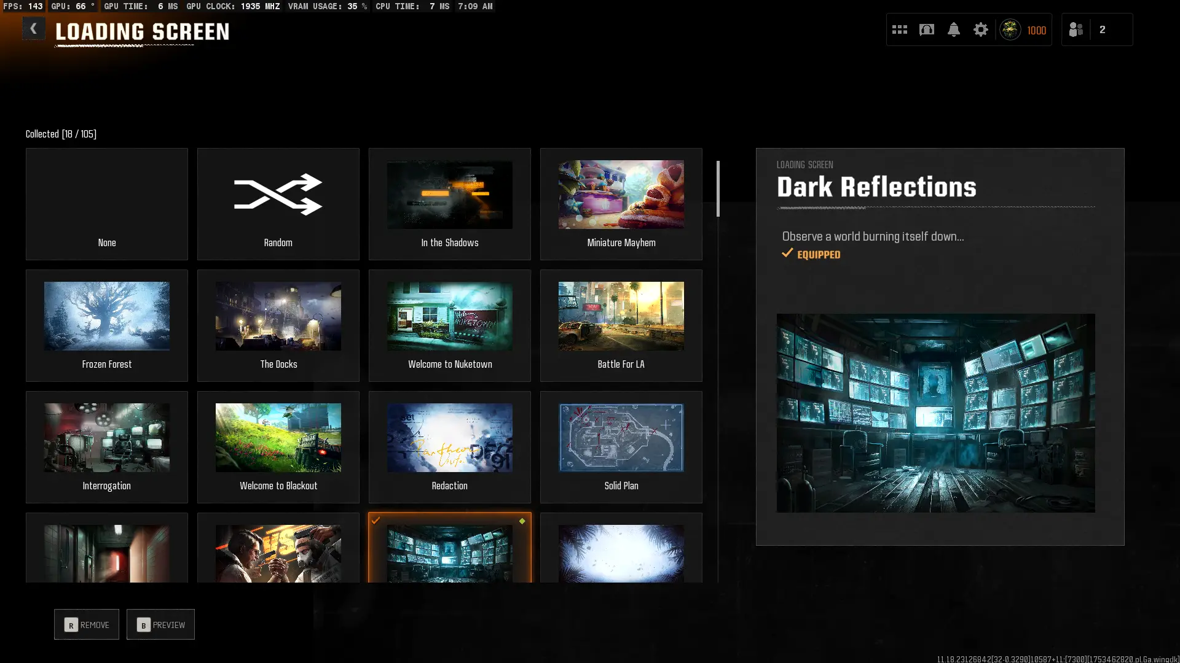Viewport: 1180px width, 663px height.
Task: Click the 1000 COD points emblem
Action: coord(1010,29)
